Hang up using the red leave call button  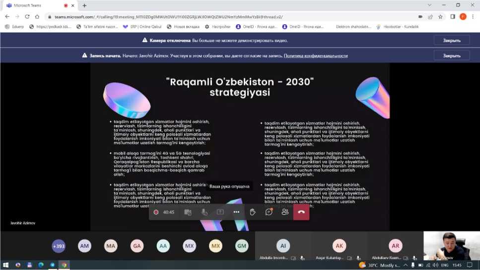point(301,212)
